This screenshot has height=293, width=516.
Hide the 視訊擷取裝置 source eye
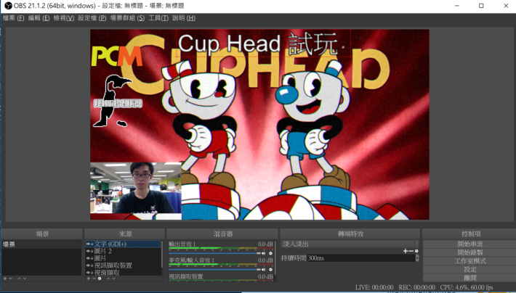coord(88,265)
